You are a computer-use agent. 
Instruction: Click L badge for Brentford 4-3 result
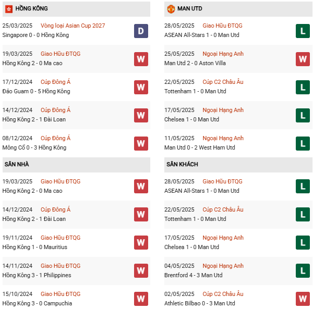(x=303, y=270)
